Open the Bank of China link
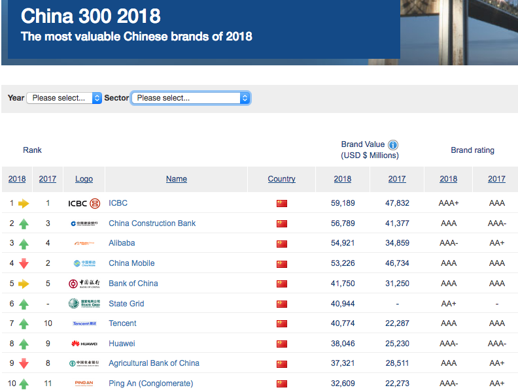The width and height of the screenshot is (518, 392). 133,284
